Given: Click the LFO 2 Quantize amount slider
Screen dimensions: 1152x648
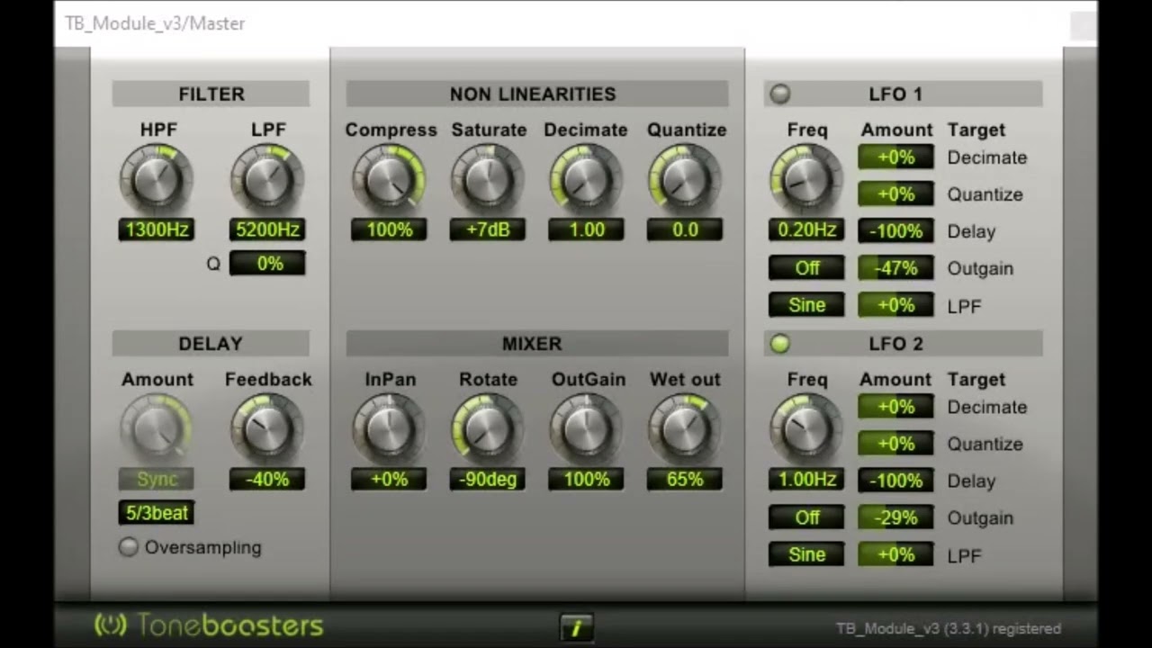Looking at the screenshot, I should 895,444.
